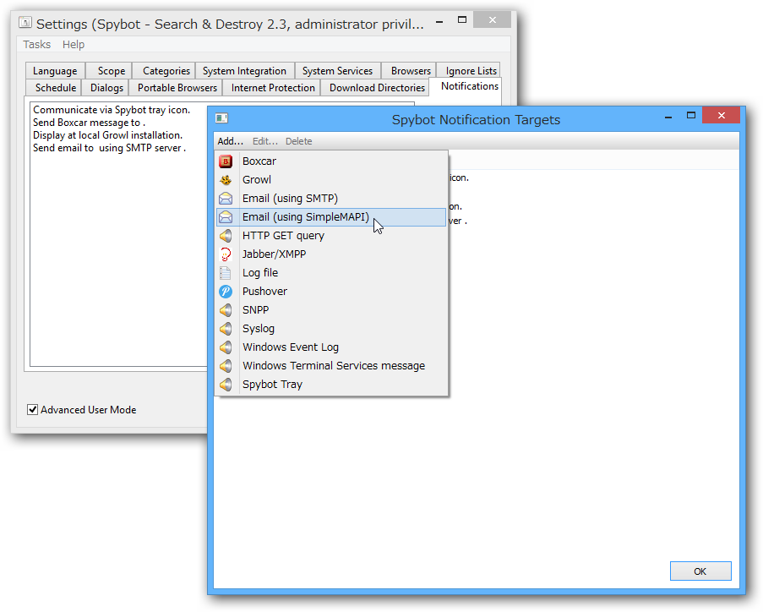Click the Jabber/XMPP lightbulb icon

tap(226, 254)
